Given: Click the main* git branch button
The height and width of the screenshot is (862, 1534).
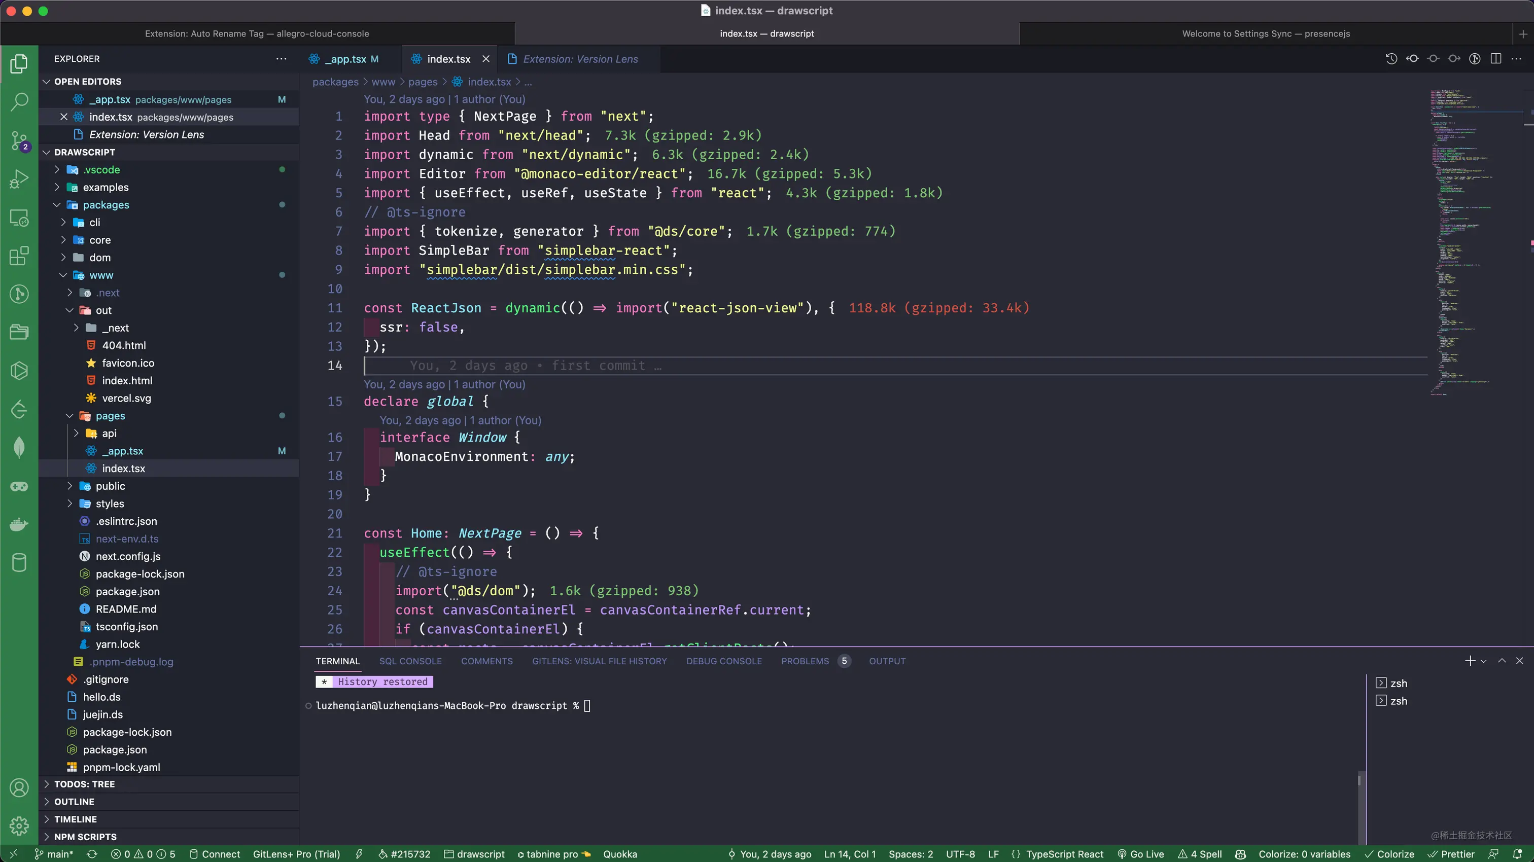Looking at the screenshot, I should coord(54,854).
